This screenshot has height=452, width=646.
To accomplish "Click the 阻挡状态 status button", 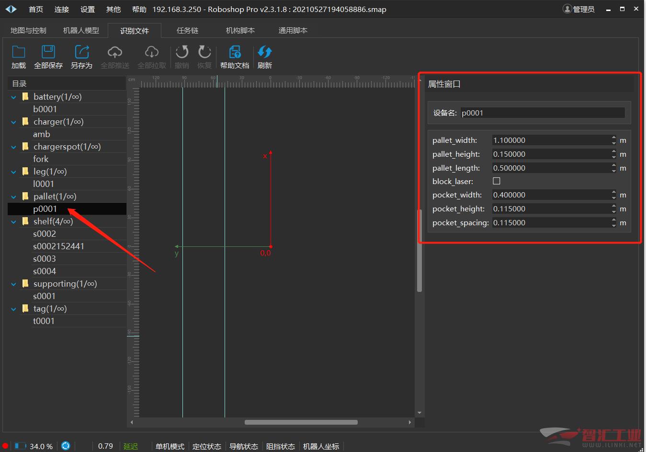I will coord(281,446).
